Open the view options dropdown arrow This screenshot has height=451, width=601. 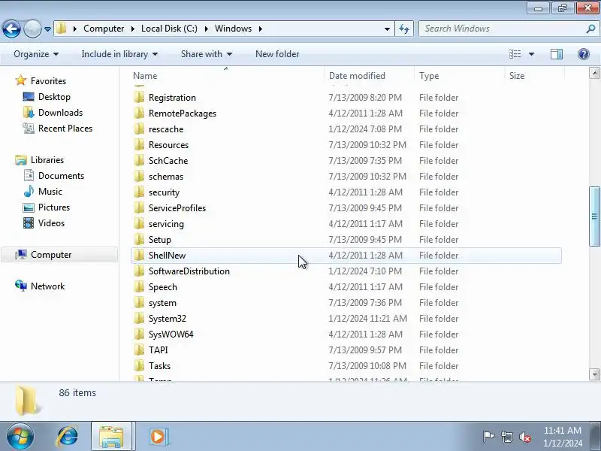[x=531, y=54]
